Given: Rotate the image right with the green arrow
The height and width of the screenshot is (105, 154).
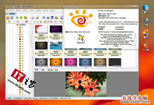Looking at the screenshot, I should tap(21, 18).
